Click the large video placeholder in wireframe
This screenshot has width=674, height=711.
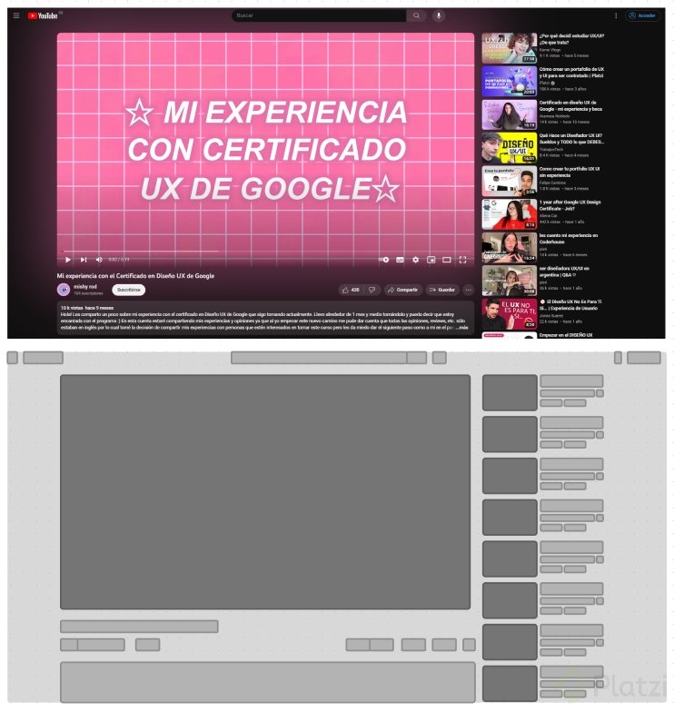[265, 492]
